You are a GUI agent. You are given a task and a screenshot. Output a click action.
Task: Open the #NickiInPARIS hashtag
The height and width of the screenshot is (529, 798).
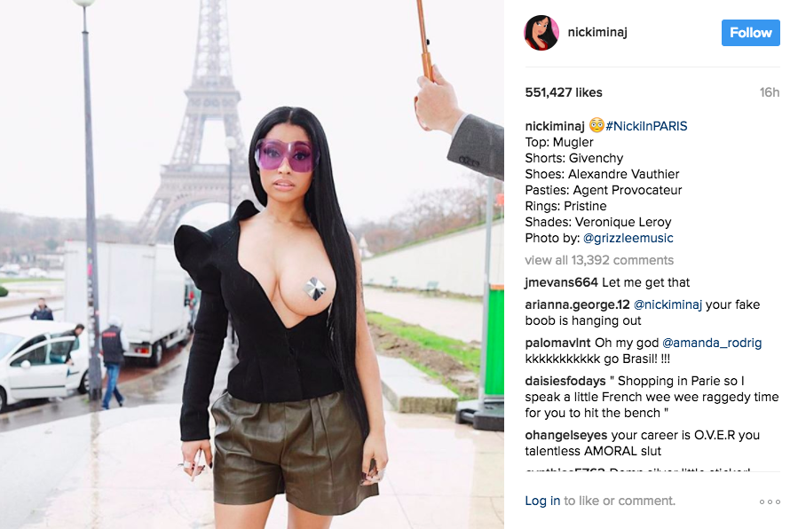pyautogui.click(x=646, y=126)
